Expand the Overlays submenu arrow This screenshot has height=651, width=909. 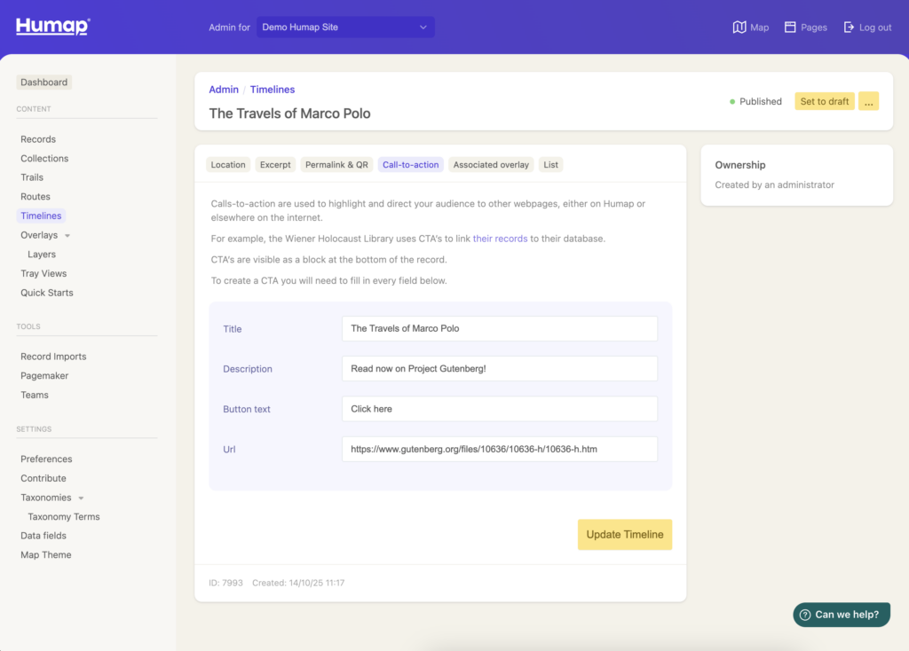(67, 236)
